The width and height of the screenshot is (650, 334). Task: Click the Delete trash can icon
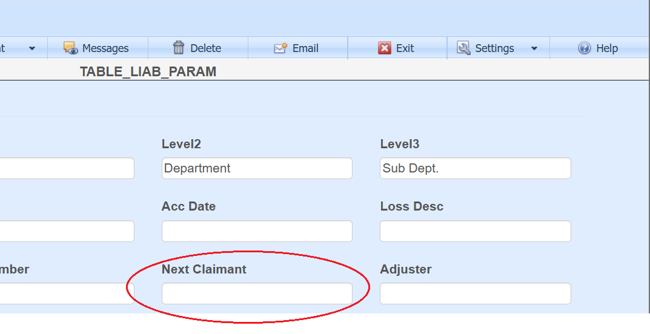click(179, 48)
